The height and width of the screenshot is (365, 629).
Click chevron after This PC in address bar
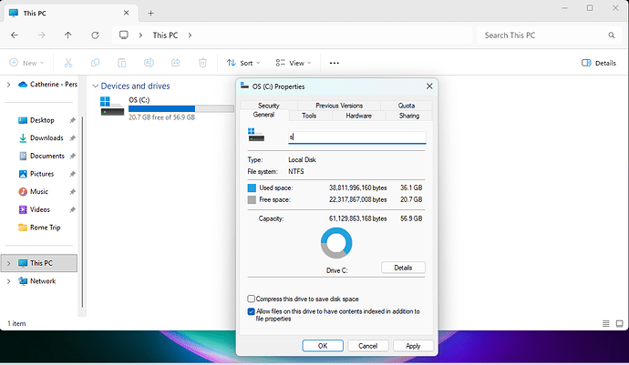tap(190, 35)
